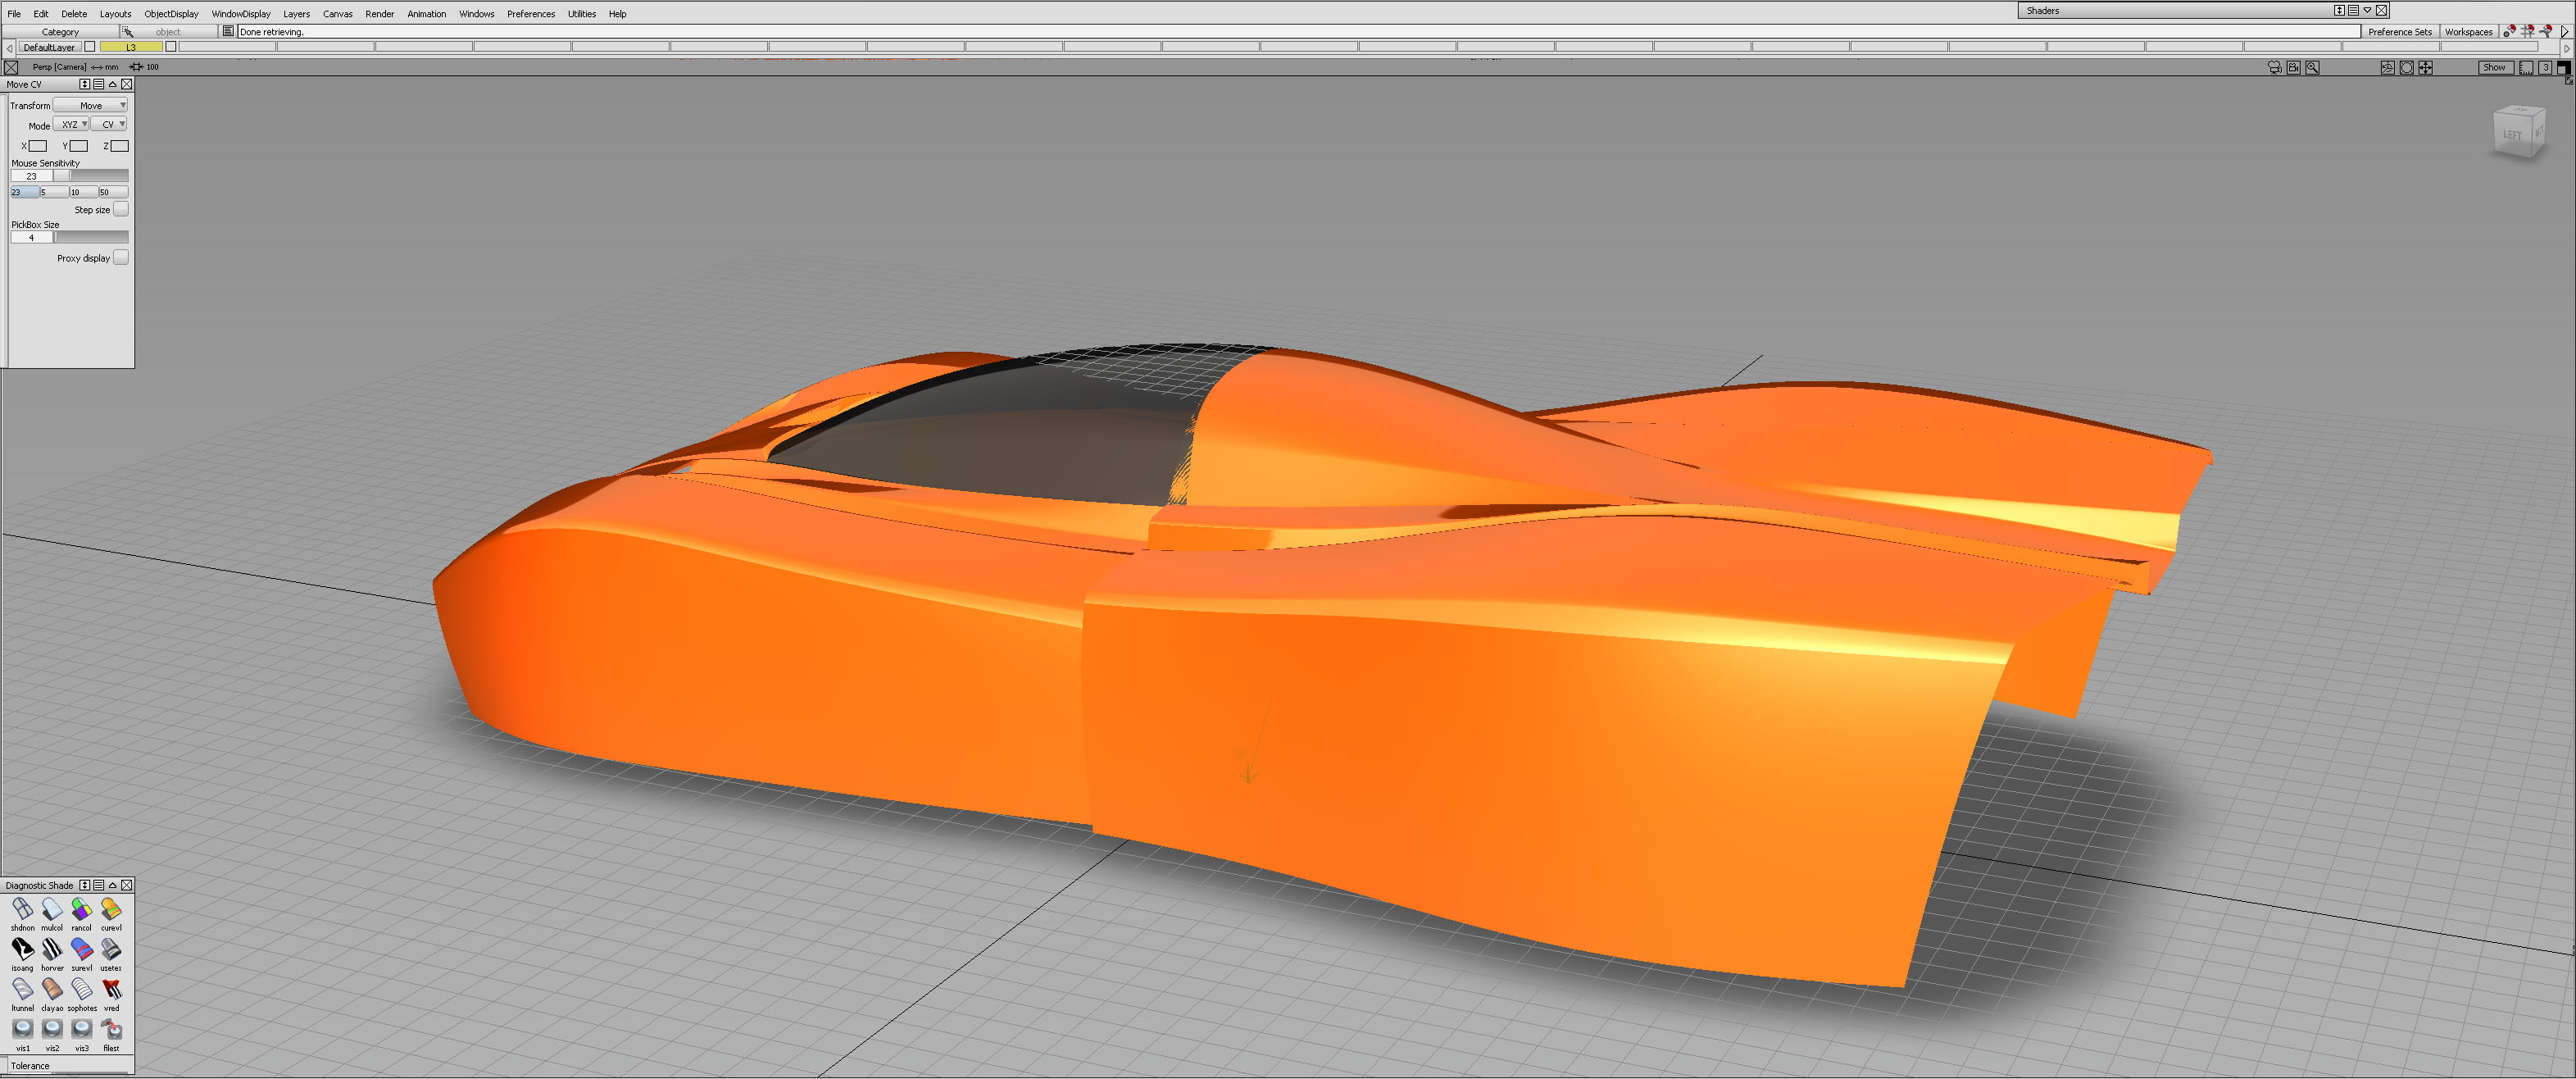Select the rancol random color shading icon
The height and width of the screenshot is (1079, 2576).
81,910
